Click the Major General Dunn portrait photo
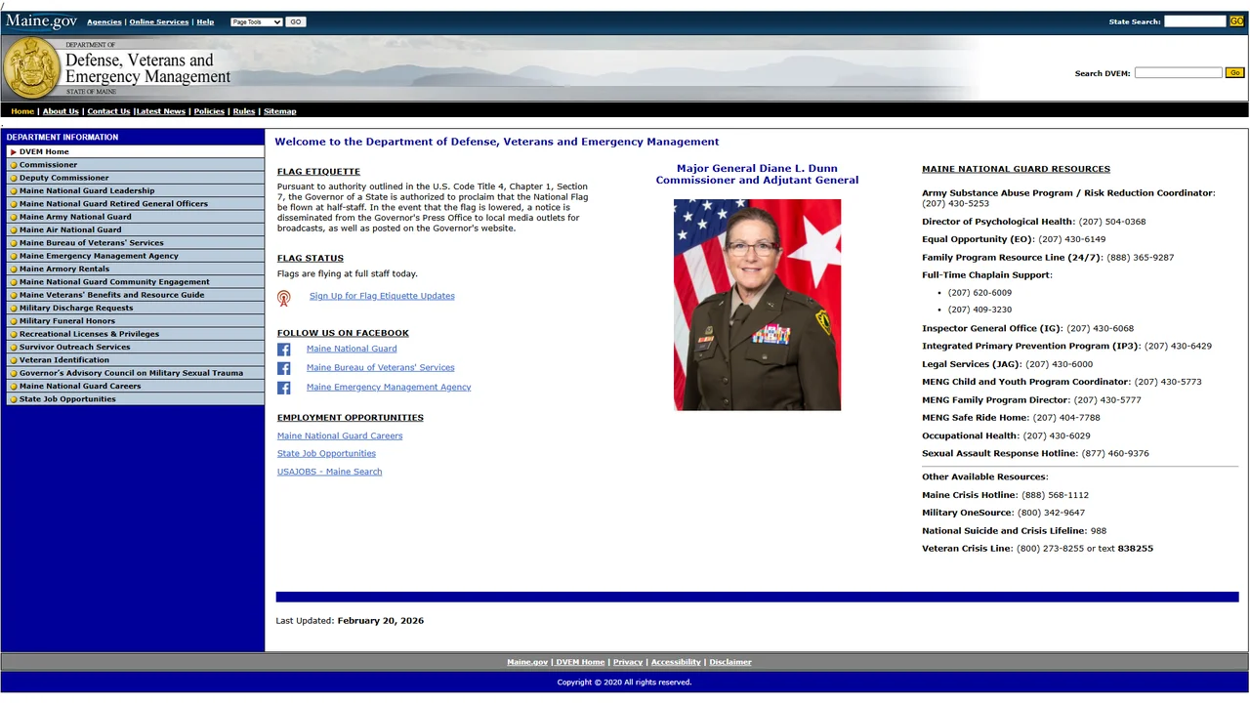This screenshot has height=703, width=1250. click(757, 305)
